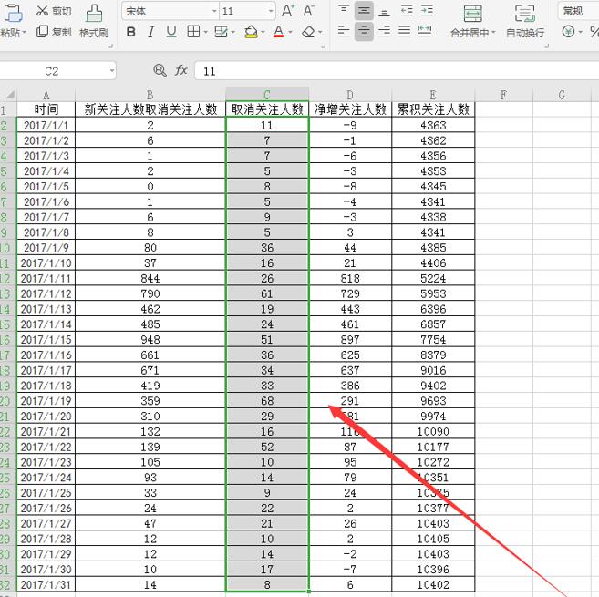
Task: Click cell with value 844
Action: 150,278
